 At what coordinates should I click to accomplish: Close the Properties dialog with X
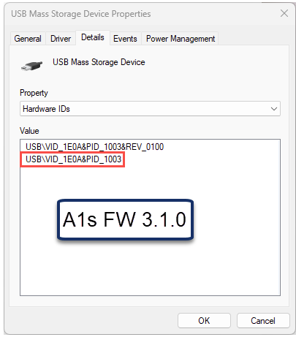click(284, 13)
